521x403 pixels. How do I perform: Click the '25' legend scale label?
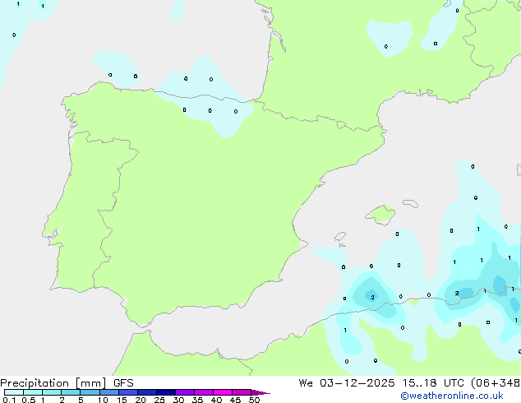click(159, 400)
